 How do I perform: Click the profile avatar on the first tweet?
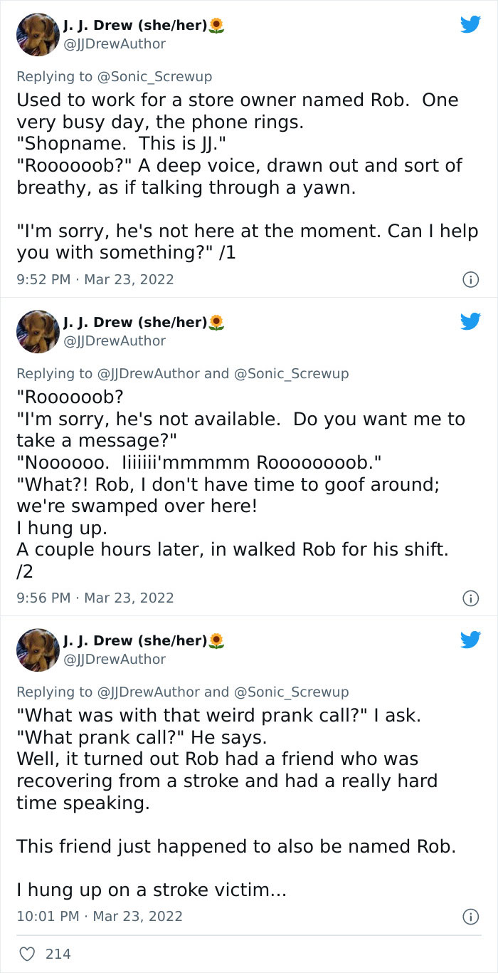coord(38,33)
